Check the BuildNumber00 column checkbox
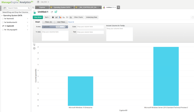 click(3, 22)
